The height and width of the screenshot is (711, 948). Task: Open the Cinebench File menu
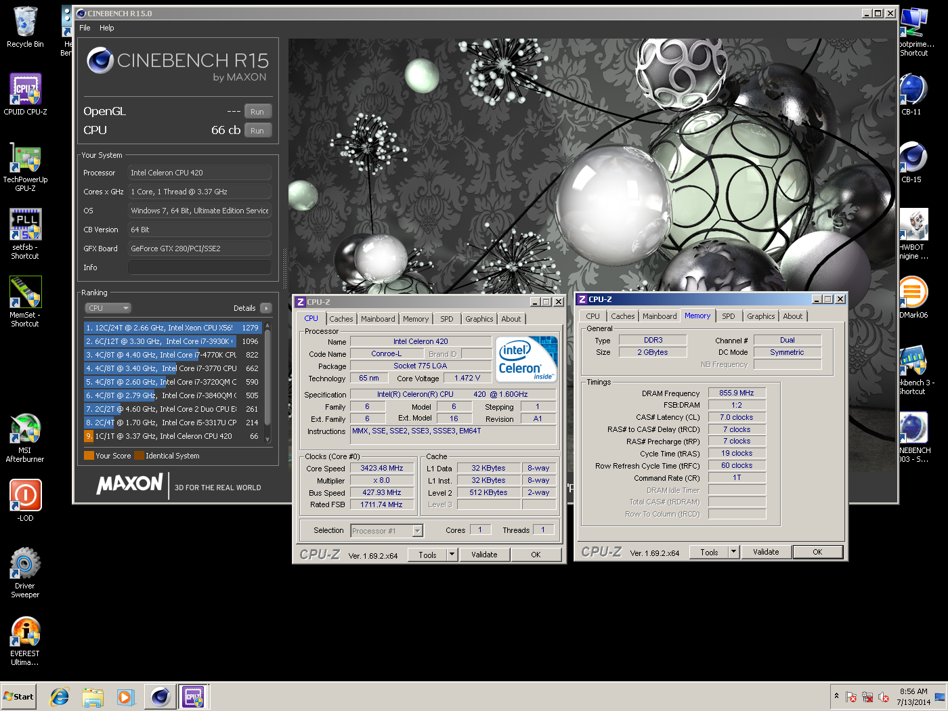(x=85, y=28)
